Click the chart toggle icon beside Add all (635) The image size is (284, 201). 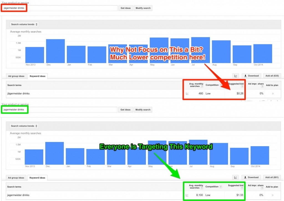tap(236, 76)
